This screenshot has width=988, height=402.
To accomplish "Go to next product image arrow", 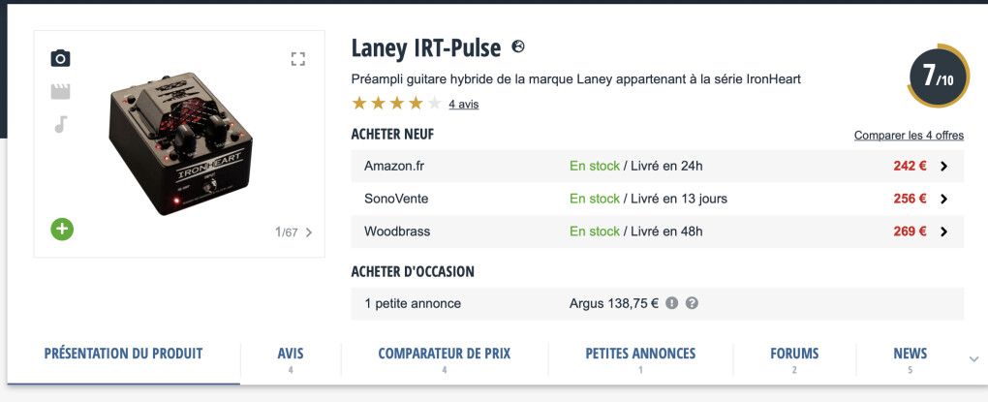I will (x=309, y=232).
